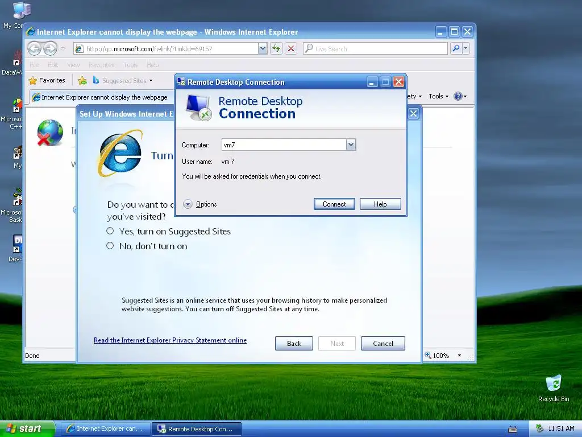Viewport: 582px width, 437px height.
Task: Click the Internet Explorer Back arrow button
Action: [x=35, y=48]
